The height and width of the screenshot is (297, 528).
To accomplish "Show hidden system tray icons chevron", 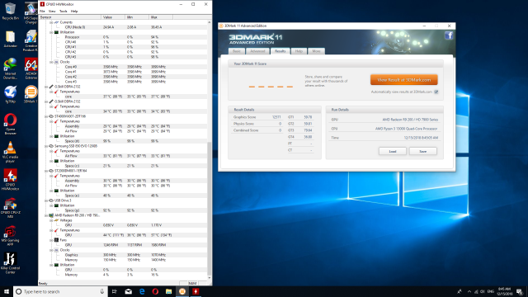I will click(x=469, y=291).
